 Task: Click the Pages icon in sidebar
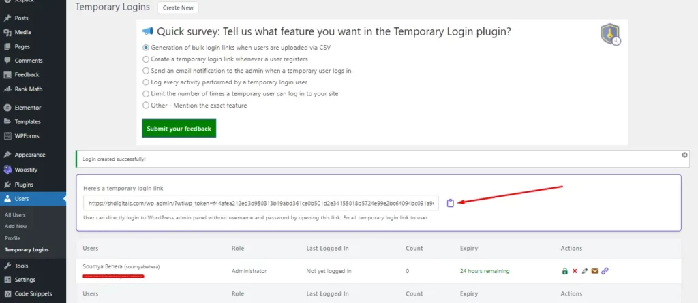(7, 46)
